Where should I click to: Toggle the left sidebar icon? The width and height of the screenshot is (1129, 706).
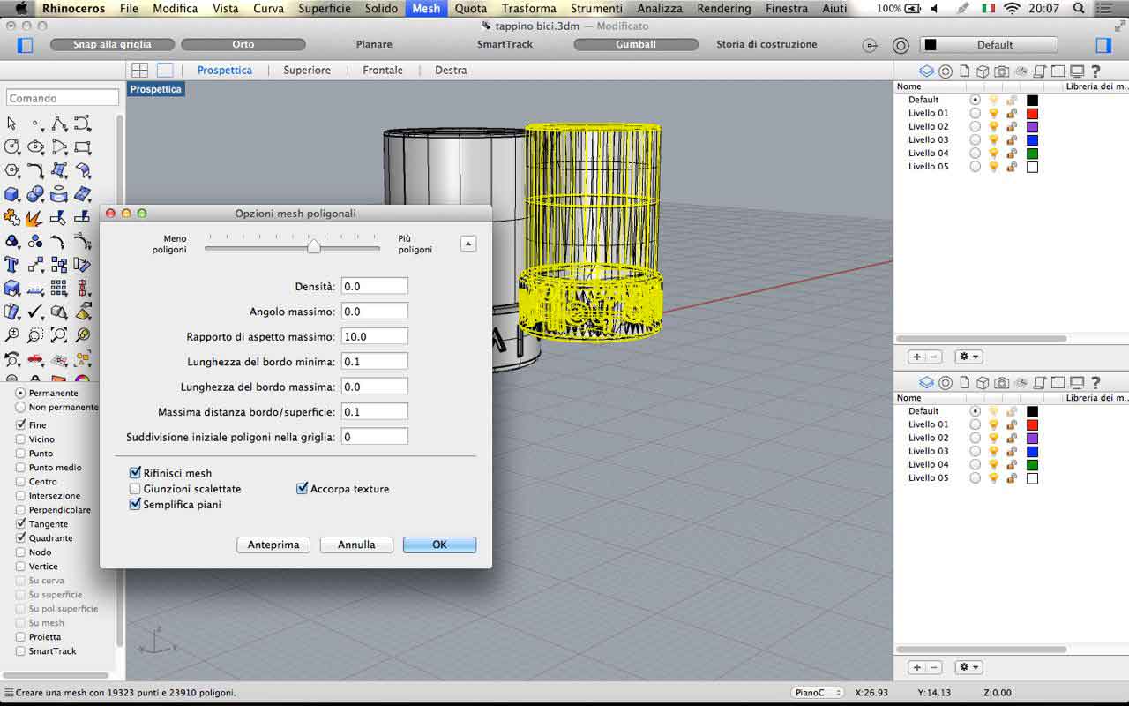(x=26, y=44)
